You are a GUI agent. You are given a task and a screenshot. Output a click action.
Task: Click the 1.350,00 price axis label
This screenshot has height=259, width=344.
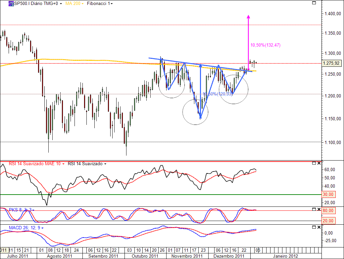(x=333, y=33)
